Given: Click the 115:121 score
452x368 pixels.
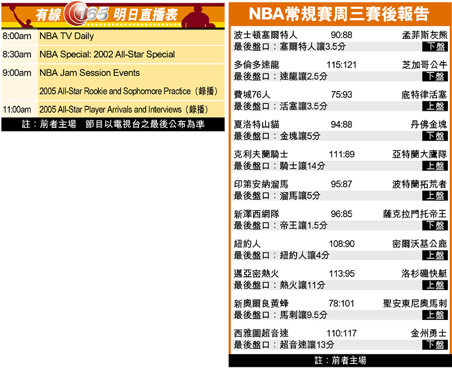Looking at the screenshot, I should 342,65.
